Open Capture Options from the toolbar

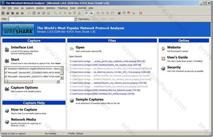[x=8, y=13]
